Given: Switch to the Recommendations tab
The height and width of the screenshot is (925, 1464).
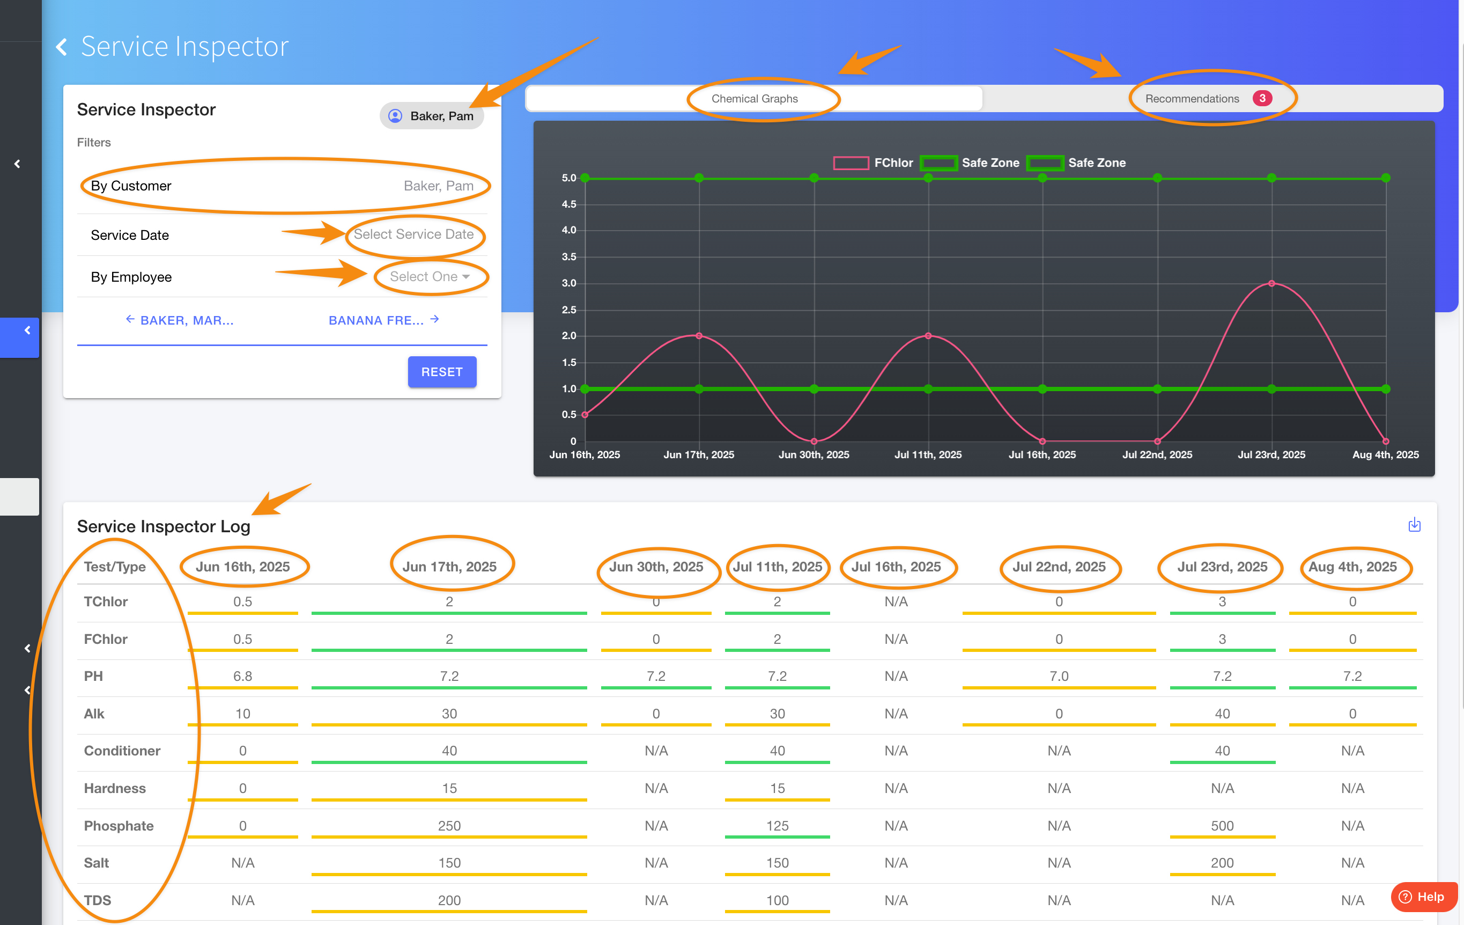Looking at the screenshot, I should pos(1192,99).
